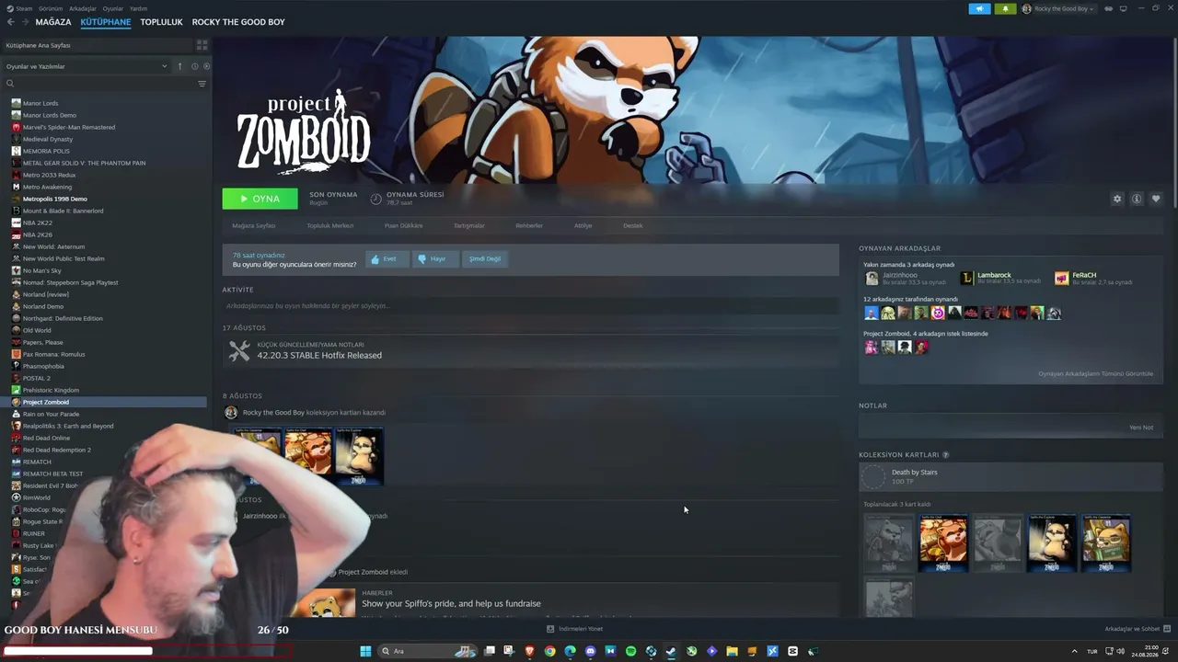Open the announcements megaphone button
Viewport: 1178px width, 662px height.
pos(979,9)
